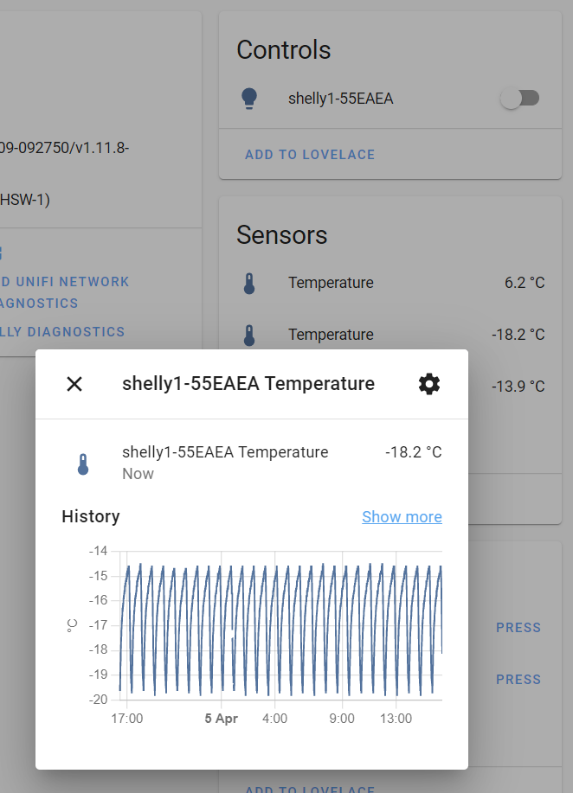Viewport: 573px width, 793px height.
Task: Close the shelly1-55EAEA Temperature dialog
Action: [74, 384]
